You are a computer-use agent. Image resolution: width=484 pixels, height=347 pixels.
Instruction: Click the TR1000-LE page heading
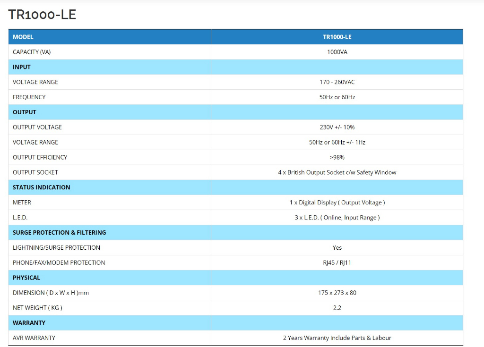tap(42, 15)
